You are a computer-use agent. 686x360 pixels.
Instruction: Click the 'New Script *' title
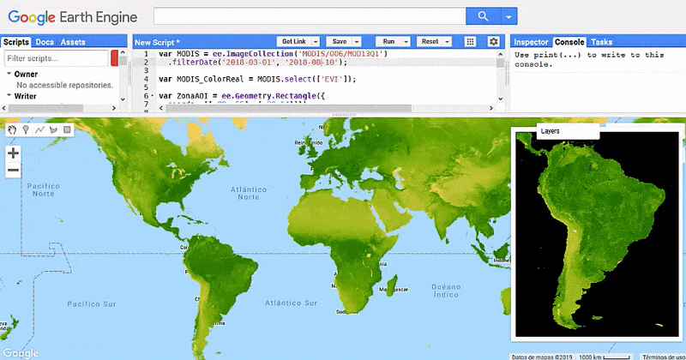tap(157, 43)
